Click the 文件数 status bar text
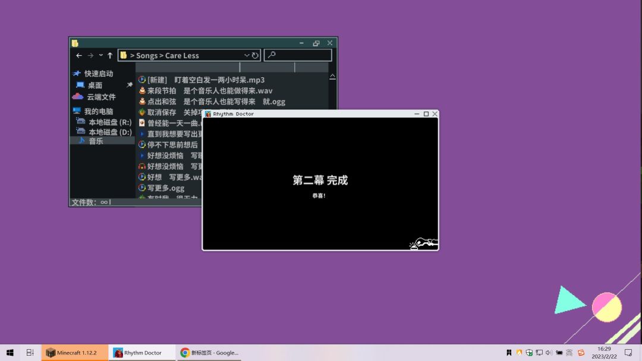This screenshot has height=361, width=642. [92, 202]
